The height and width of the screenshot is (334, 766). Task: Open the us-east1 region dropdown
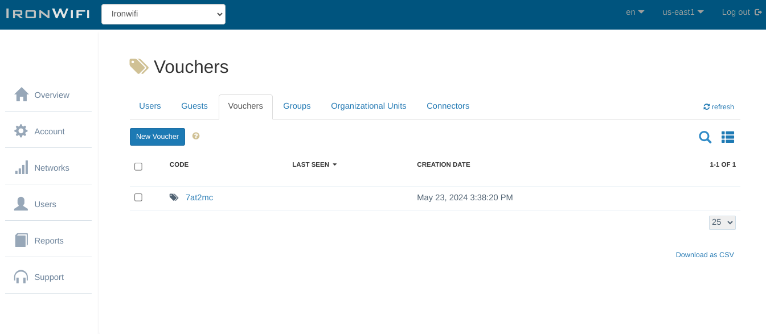(683, 12)
